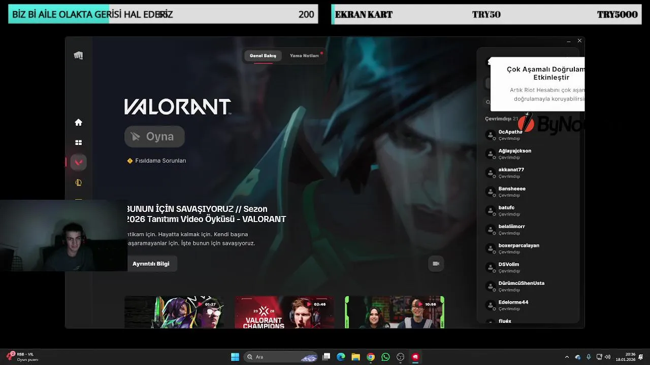The height and width of the screenshot is (365, 650).
Task: Open Task View on the taskbar
Action: (327, 357)
